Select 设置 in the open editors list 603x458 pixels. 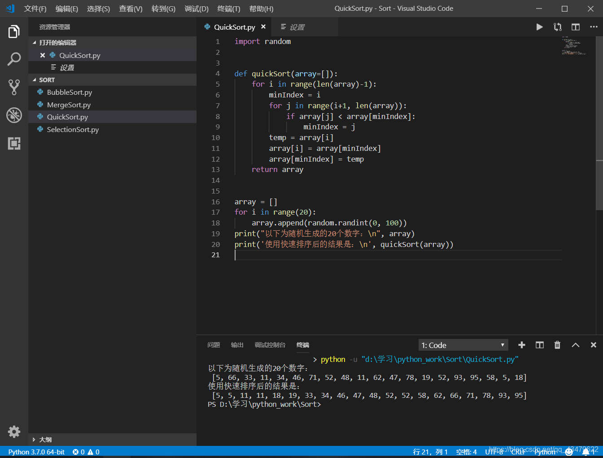[112, 67]
